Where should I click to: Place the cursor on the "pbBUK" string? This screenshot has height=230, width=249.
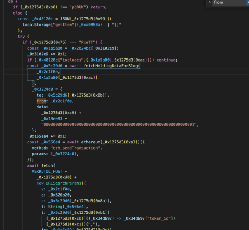(78, 7)
